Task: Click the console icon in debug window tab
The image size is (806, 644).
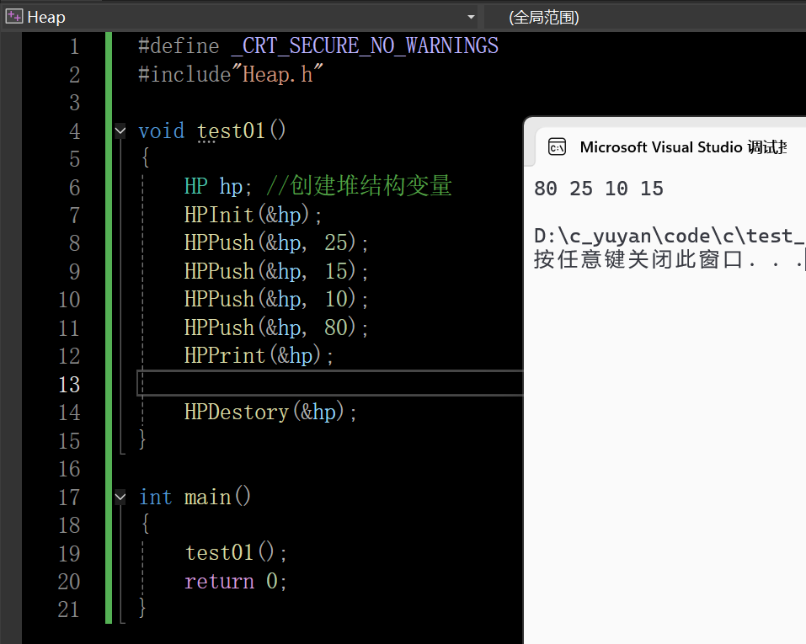Action: 558,147
